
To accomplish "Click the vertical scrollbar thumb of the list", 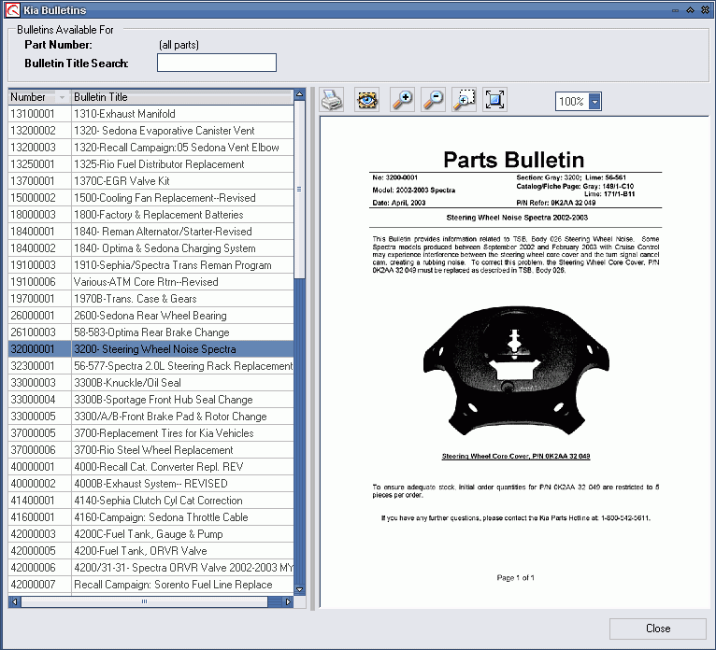I will pyautogui.click(x=299, y=190).
